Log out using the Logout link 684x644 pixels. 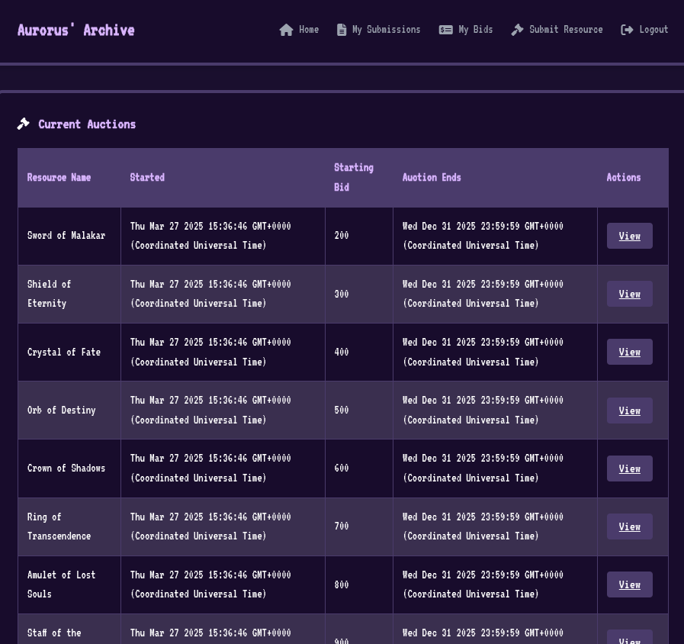click(x=653, y=30)
